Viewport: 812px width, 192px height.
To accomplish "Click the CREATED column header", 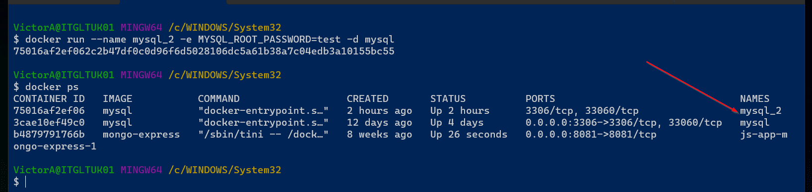I will 368,99.
